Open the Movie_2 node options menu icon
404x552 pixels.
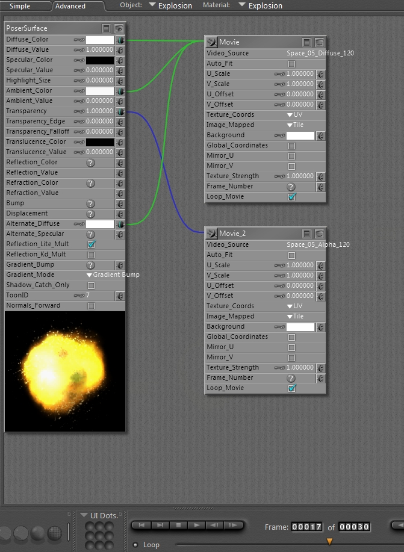coord(307,234)
